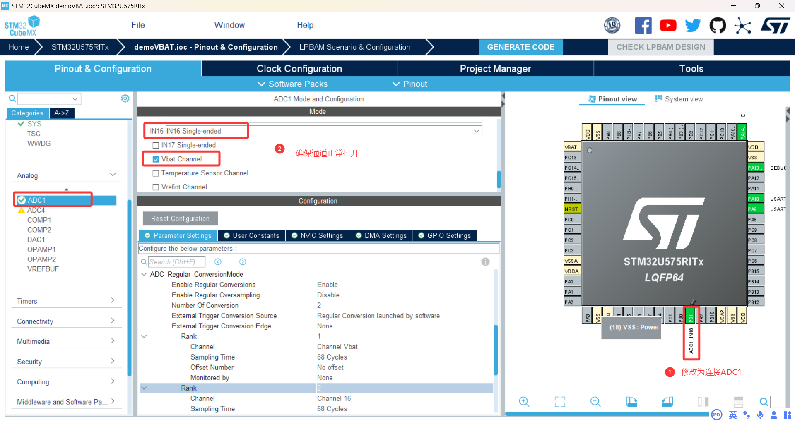The height and width of the screenshot is (422, 795).
Task: Zoom in on the pinout view
Action: [x=524, y=402]
